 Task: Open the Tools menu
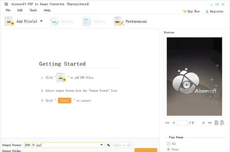click(33, 10)
